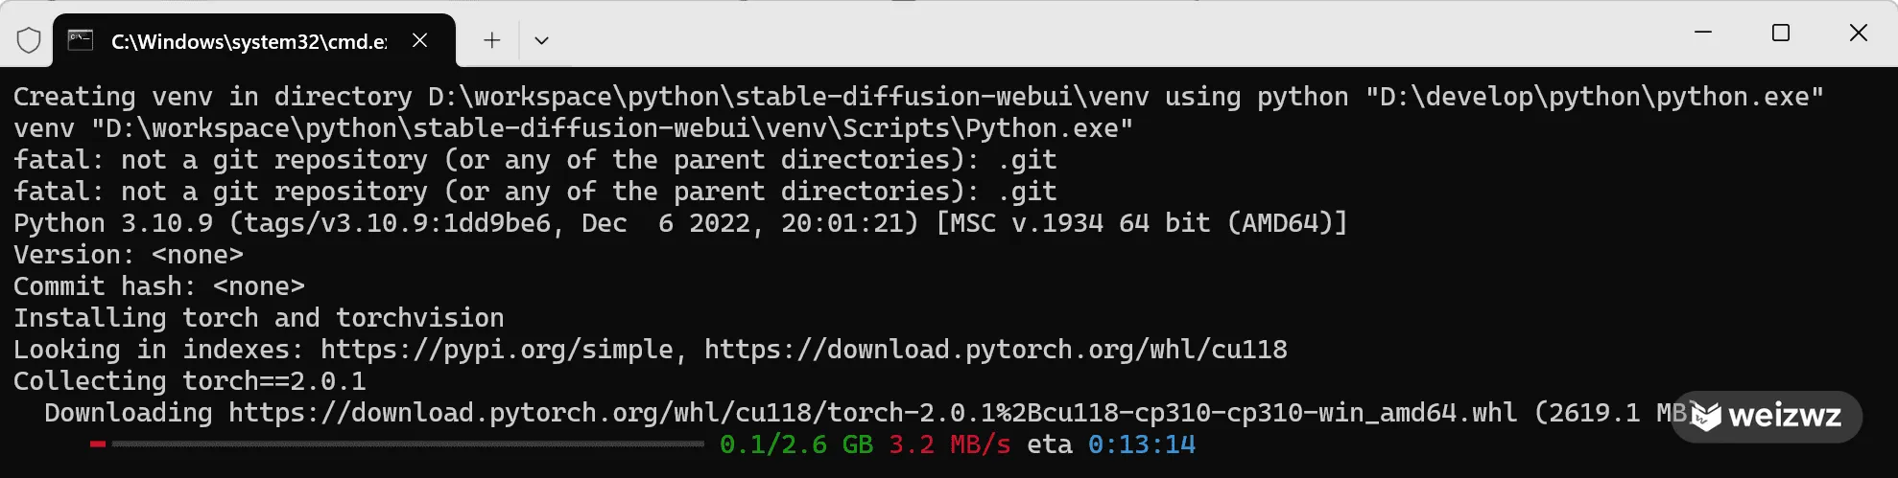1898x478 pixels.
Task: Click the 3.2 MB/s download speed
Action: (950, 444)
